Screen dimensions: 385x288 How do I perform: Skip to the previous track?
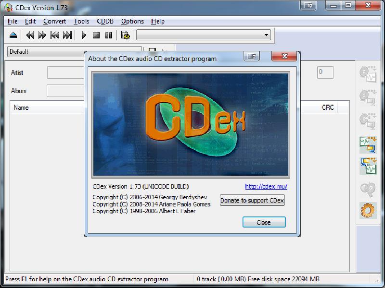click(55, 35)
